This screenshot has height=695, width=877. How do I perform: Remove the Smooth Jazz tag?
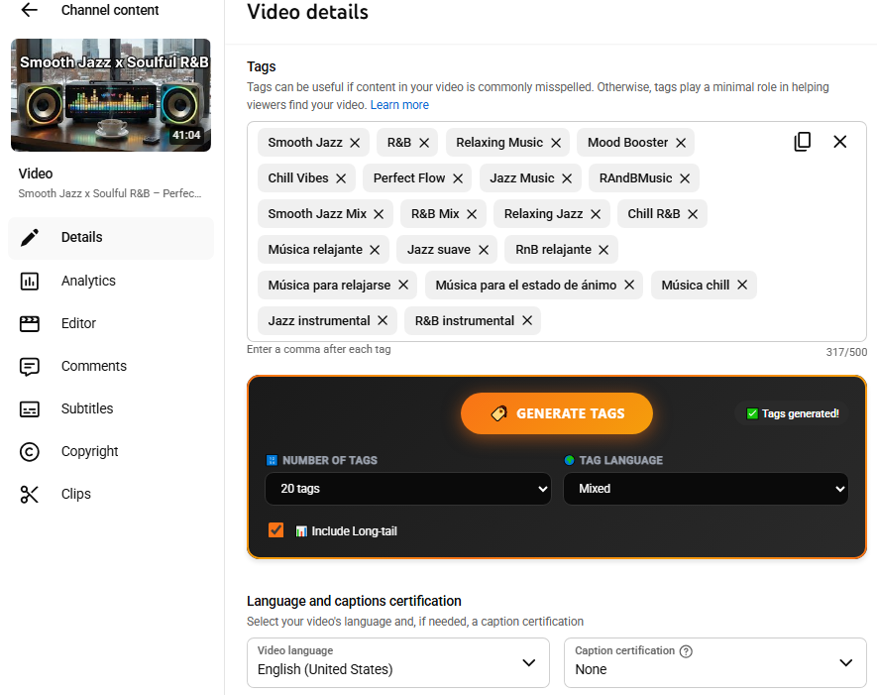[355, 143]
